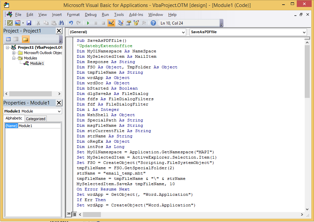Switch to Procedure View at bottom left
Viewport: 314px width, 222px height.
pos(69,214)
